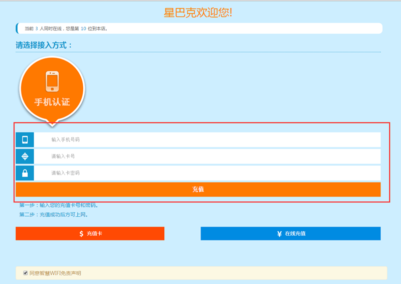Click the 同意智慧WIFI免责声明 label text
Image resolution: width=401 pixels, height=284 pixels.
55,273
